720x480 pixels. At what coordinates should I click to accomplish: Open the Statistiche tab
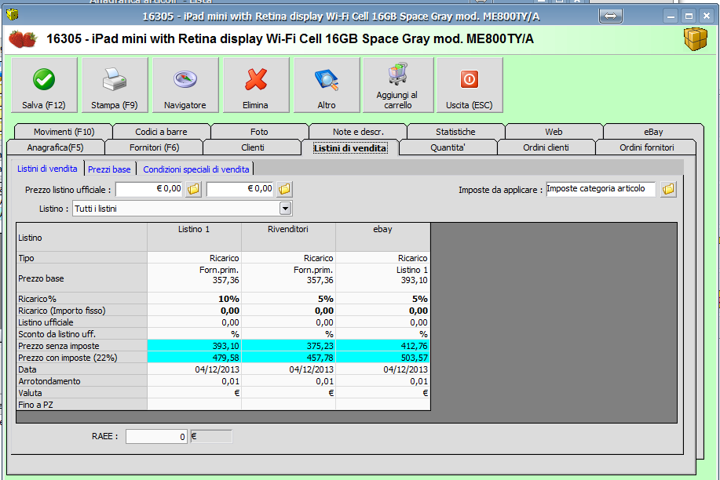pos(455,132)
